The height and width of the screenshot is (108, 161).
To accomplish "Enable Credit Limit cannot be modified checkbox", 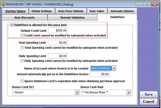I will pos(22,35).
